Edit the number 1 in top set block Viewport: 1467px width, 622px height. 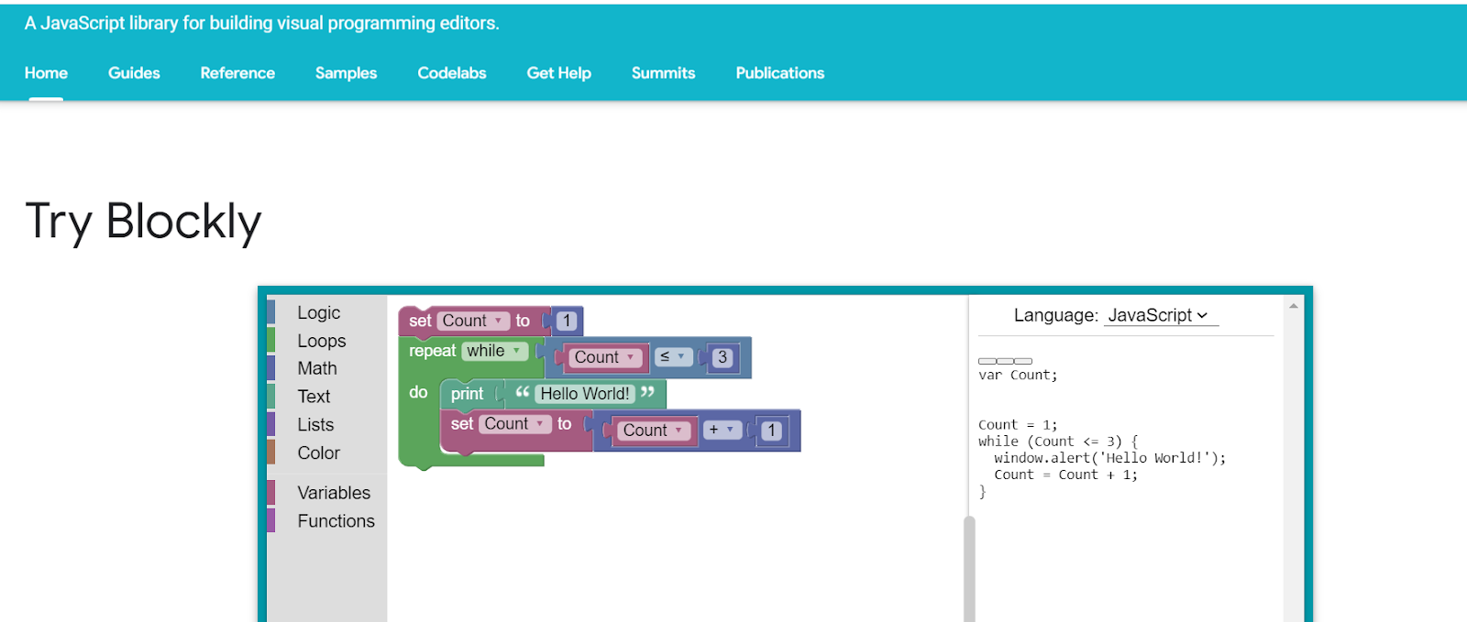pos(567,321)
